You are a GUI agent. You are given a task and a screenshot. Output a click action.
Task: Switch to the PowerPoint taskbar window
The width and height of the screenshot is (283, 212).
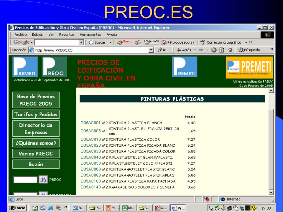coord(113,208)
